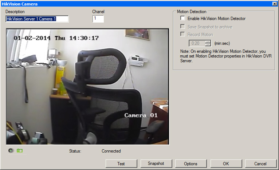Viewport: 279px width, 170px height.
Task: Click the Connected status text
Action: [x=111, y=151]
